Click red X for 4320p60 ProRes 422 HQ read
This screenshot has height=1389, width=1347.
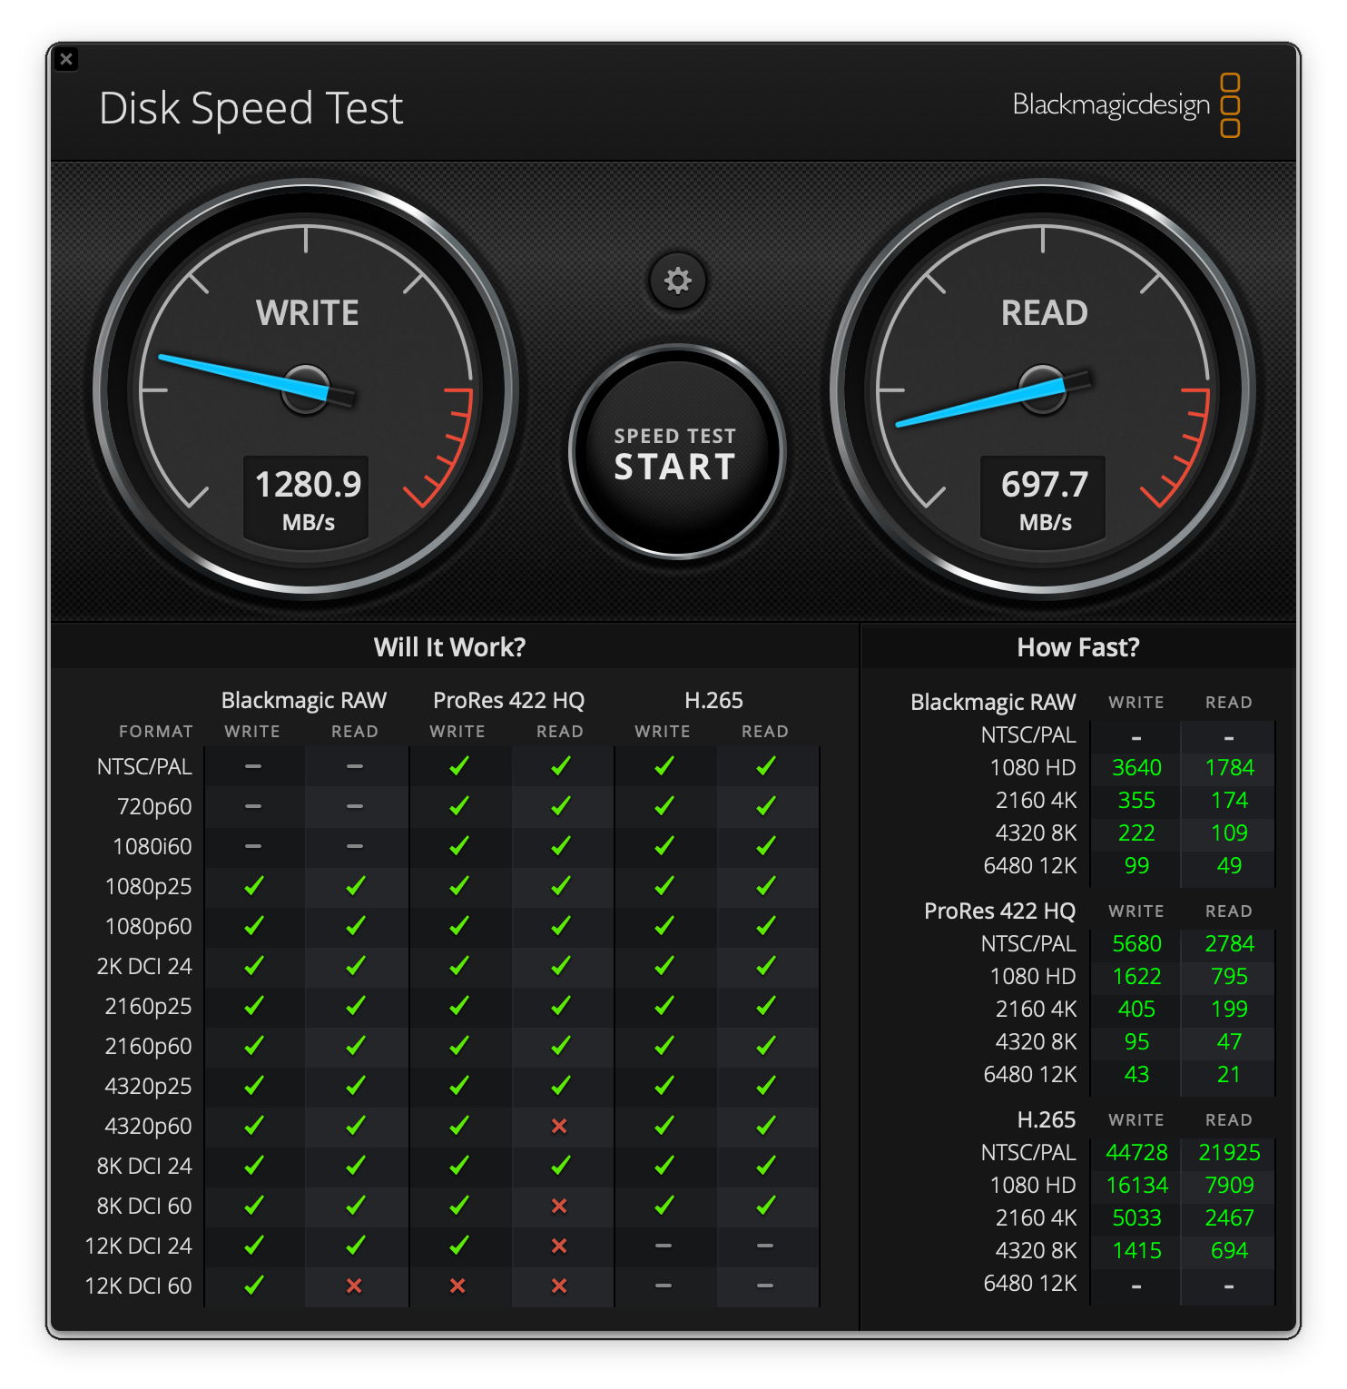click(560, 1126)
